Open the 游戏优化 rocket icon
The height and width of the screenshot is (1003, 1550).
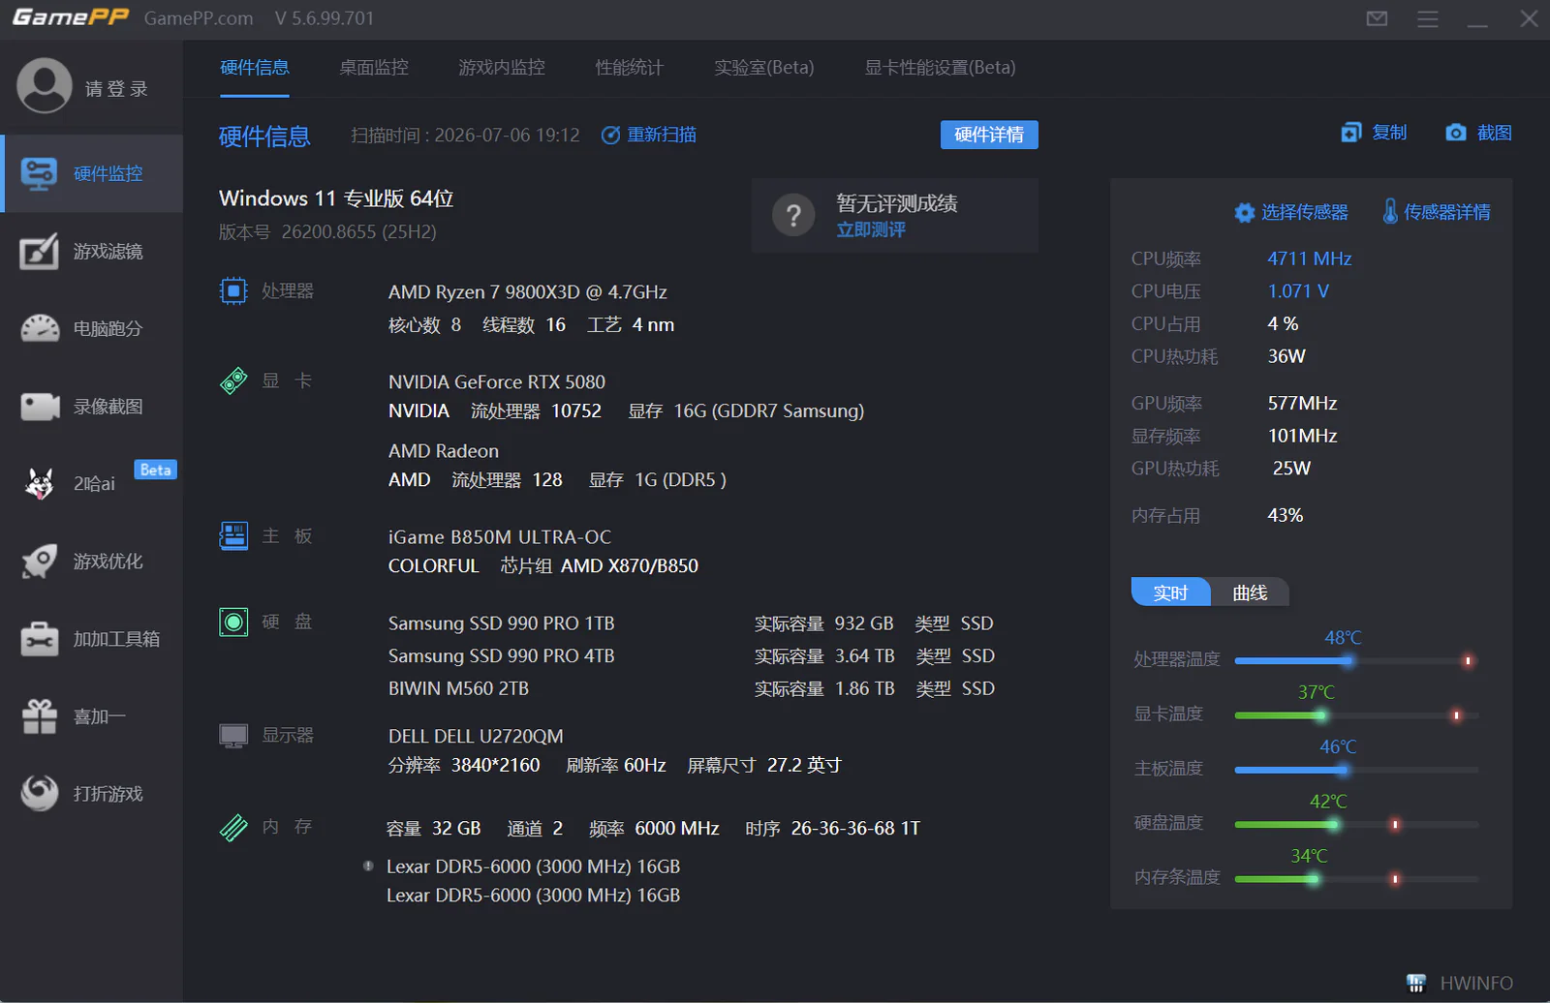pyautogui.click(x=40, y=562)
